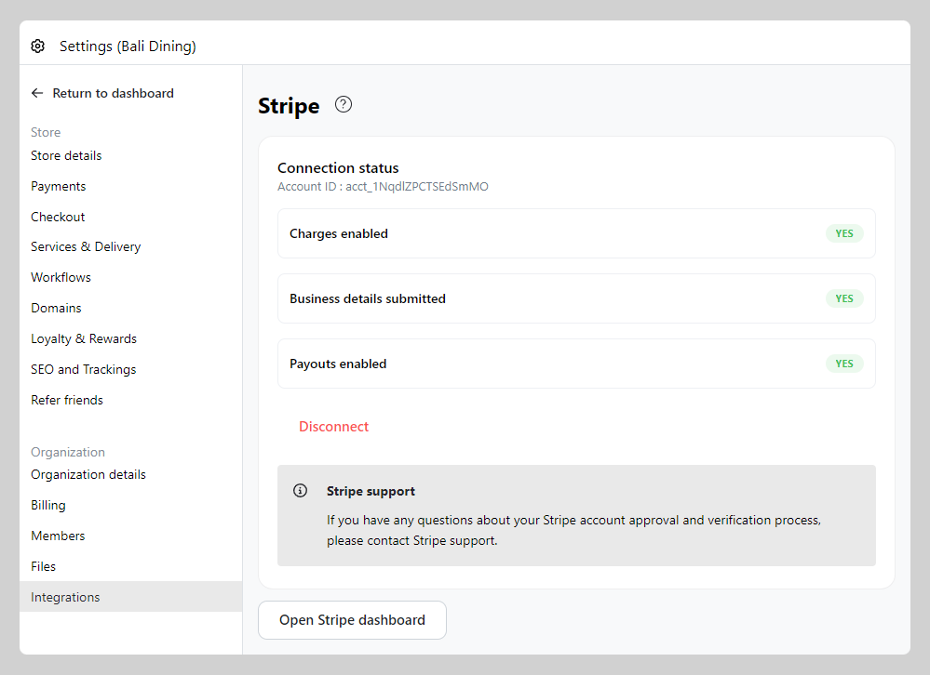Navigate to Workflows
This screenshot has width=930, height=675.
click(x=61, y=278)
